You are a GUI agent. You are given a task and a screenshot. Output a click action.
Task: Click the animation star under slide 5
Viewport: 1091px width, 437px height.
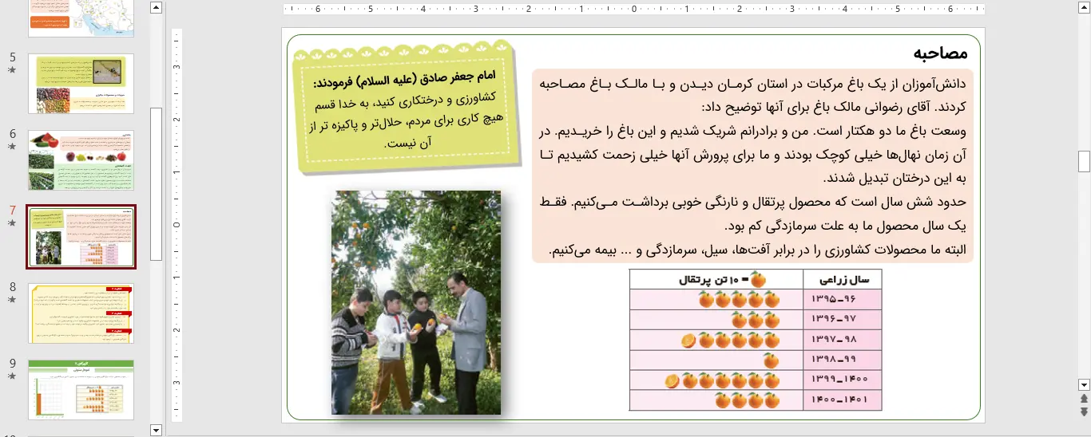point(12,70)
